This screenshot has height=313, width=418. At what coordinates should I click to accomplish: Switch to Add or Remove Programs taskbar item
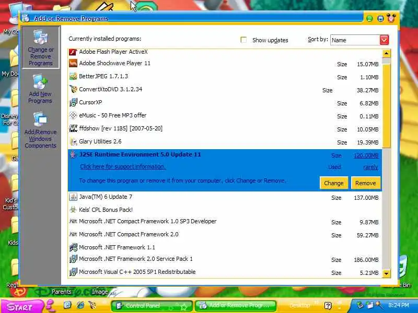[x=236, y=306]
